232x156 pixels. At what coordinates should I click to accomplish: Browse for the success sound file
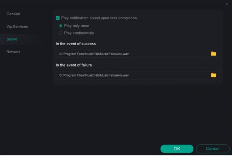(x=213, y=54)
